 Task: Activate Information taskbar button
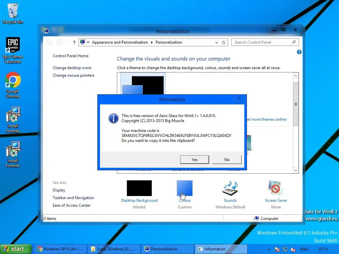click(x=221, y=249)
